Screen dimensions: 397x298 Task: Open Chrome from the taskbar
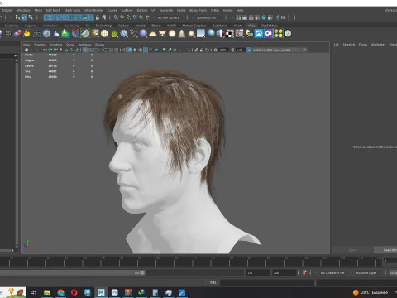point(60,292)
